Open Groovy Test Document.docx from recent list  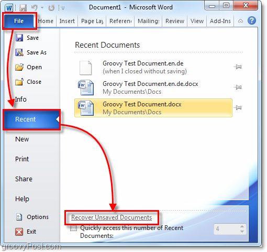coord(153,108)
